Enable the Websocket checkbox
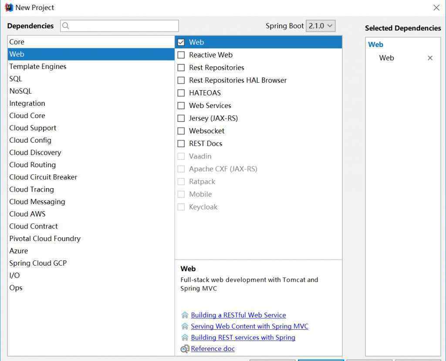This screenshot has width=446, height=361. click(181, 131)
